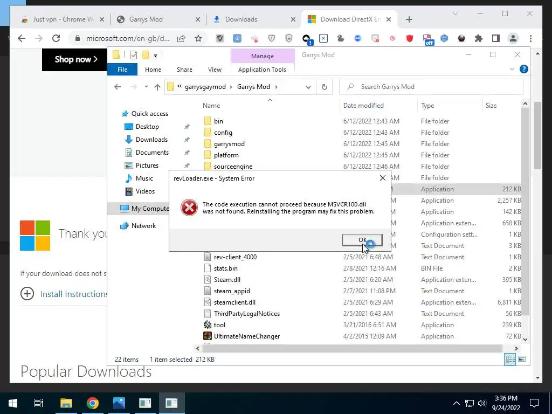Reload the Microsoft page in Chrome
Image resolution: width=552 pixels, height=414 pixels.
click(x=56, y=38)
